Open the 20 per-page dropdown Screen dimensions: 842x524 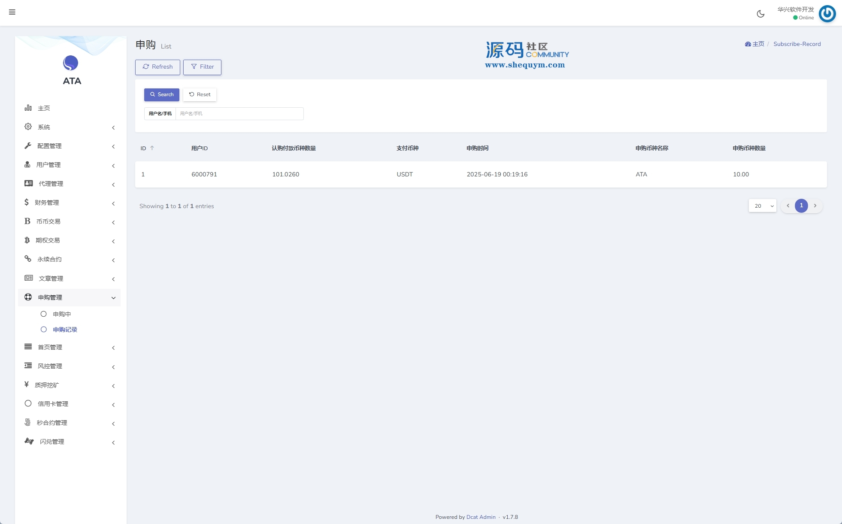coord(762,206)
